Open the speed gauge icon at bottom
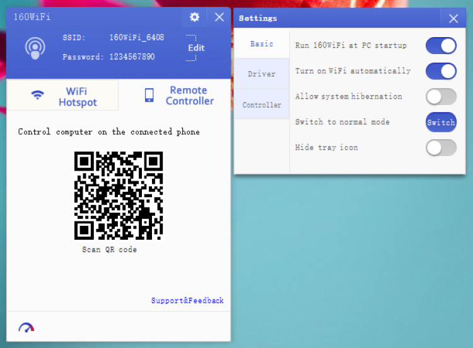The image size is (473, 348). tap(26, 327)
